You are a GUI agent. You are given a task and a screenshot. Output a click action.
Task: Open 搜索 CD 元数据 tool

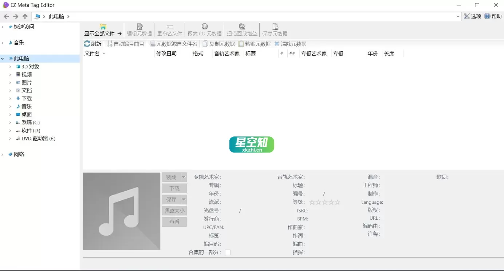205,30
